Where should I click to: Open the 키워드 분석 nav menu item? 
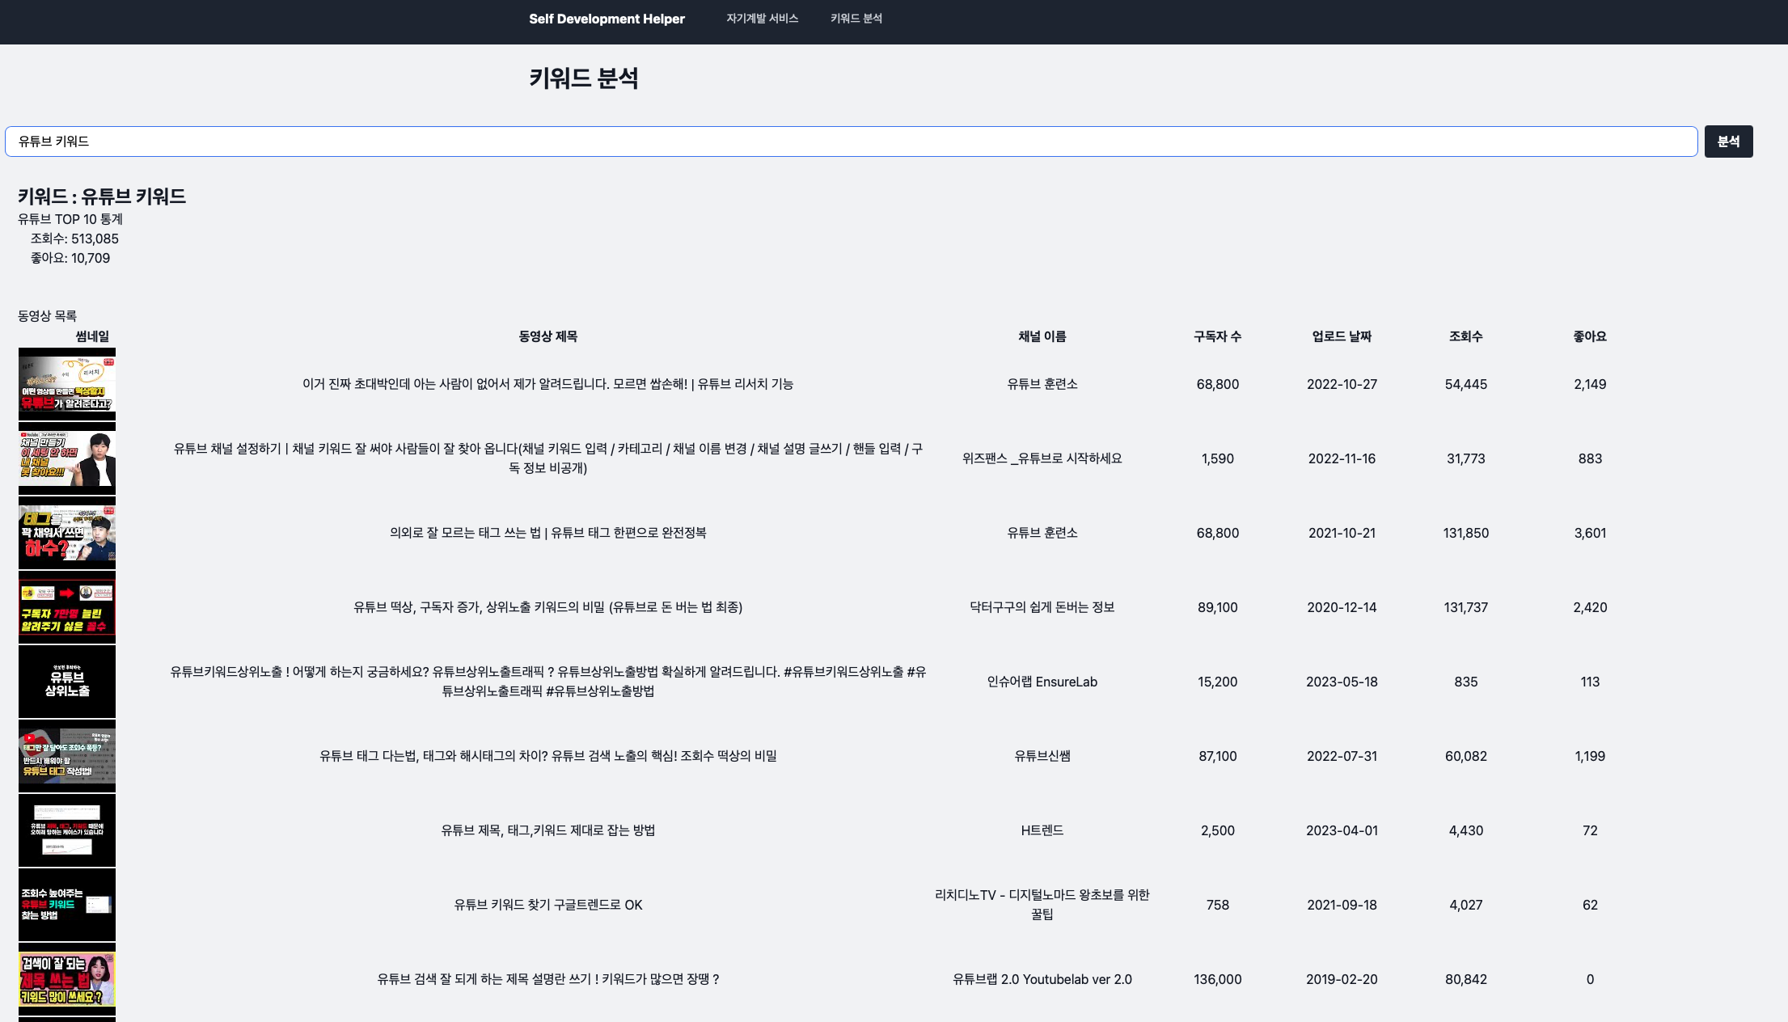pos(856,19)
